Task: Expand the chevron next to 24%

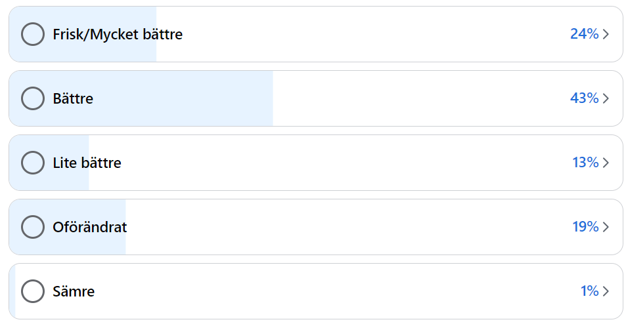Action: coord(606,34)
